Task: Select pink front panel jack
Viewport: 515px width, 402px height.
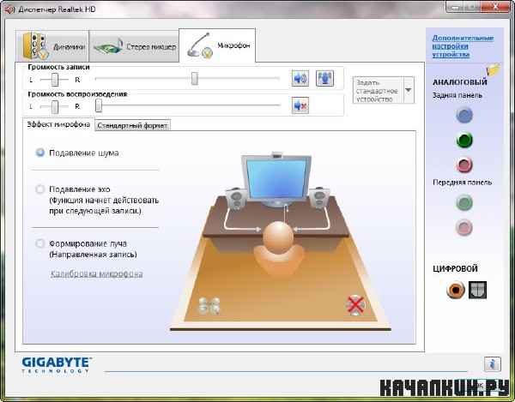Action: point(464,227)
